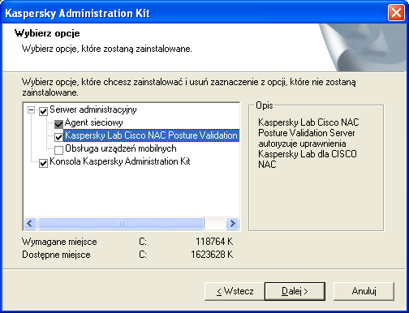Click the horizontal scrollbar right arrow
Image resolution: width=409 pixels, height=313 pixels.
point(232,224)
